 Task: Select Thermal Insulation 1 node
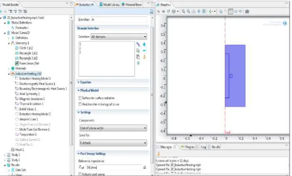click(31, 104)
